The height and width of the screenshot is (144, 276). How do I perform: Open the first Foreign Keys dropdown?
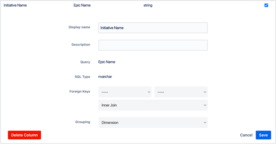[125, 92]
